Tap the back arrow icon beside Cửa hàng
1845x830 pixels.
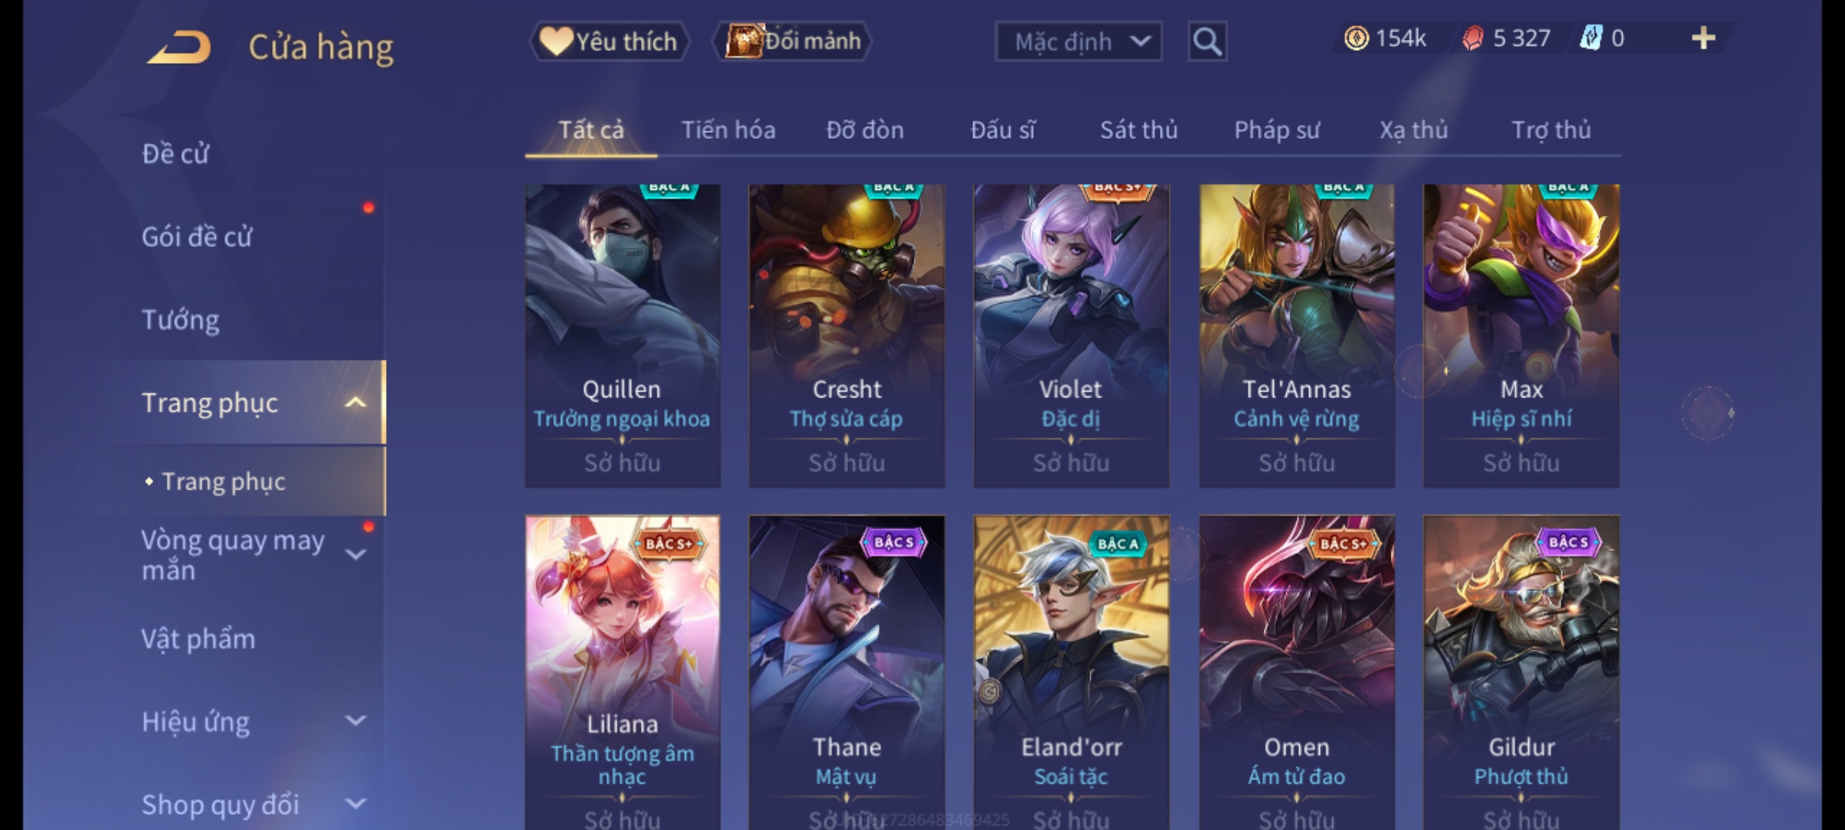[x=179, y=47]
